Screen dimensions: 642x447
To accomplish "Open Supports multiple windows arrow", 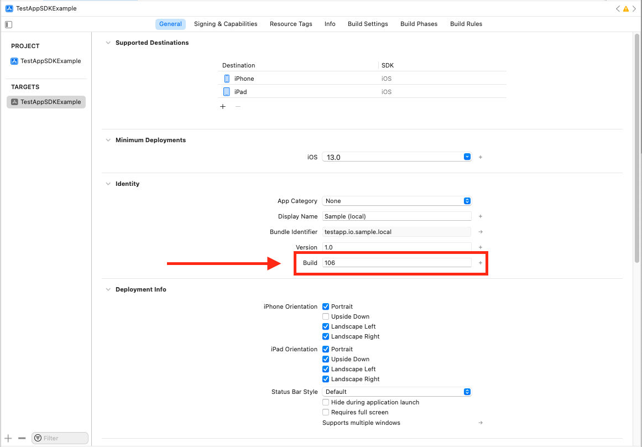I will tap(480, 423).
